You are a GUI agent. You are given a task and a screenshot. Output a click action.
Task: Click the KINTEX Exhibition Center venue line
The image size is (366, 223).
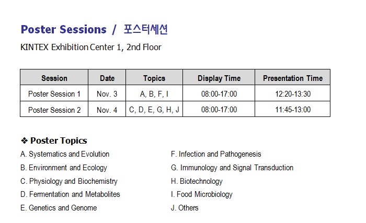click(90, 48)
